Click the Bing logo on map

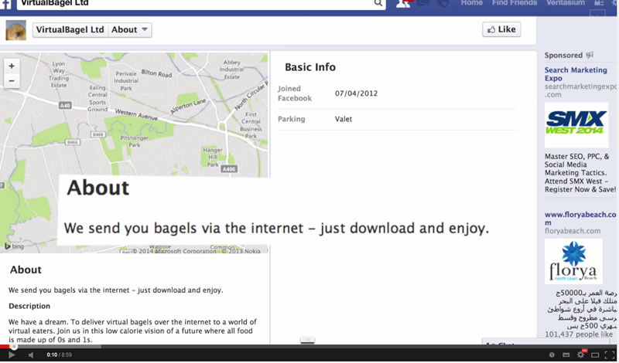click(14, 246)
